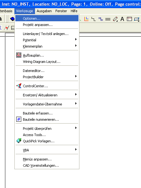Open the Hilfe menu
This screenshot has height=188, width=141.
[x=74, y=11]
